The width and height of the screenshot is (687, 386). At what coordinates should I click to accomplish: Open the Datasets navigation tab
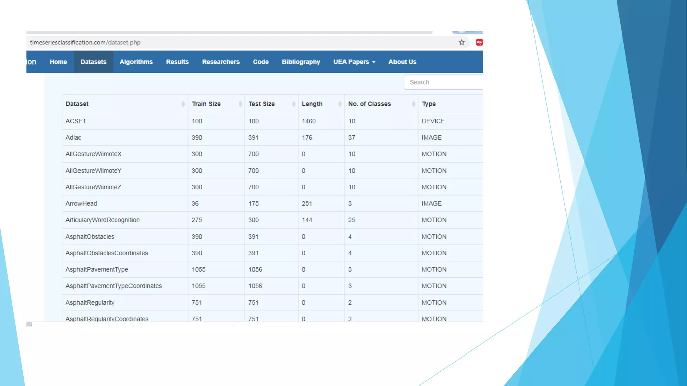click(x=93, y=62)
